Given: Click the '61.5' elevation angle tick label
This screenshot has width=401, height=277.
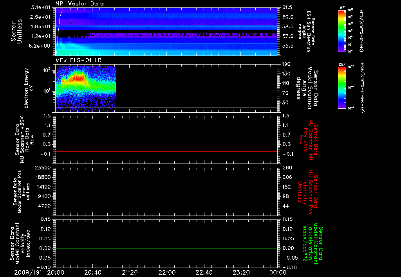Looking at the screenshot, I should click(x=288, y=7).
